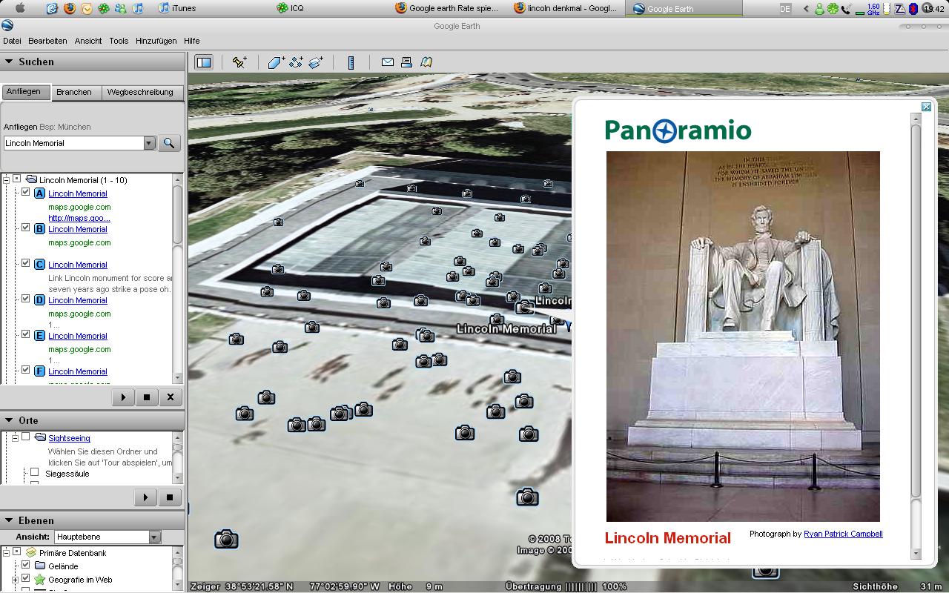Select the Geografie im Web star icon
The height and width of the screenshot is (593, 949).
coord(40,580)
